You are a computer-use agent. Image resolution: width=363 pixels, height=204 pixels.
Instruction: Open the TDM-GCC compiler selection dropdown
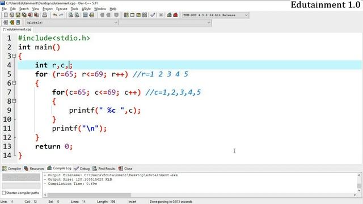click(216, 15)
